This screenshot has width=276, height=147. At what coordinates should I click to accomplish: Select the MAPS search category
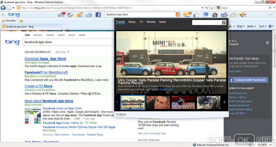(61, 35)
